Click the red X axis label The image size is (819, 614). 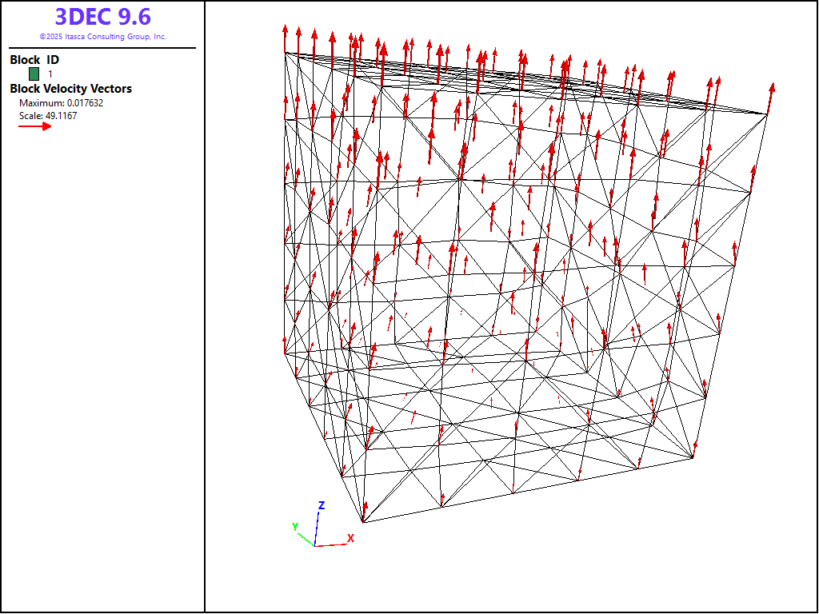(350, 538)
